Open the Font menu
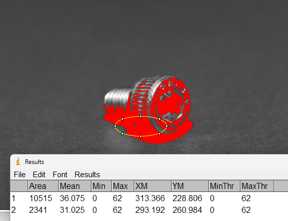 pyautogui.click(x=60, y=175)
